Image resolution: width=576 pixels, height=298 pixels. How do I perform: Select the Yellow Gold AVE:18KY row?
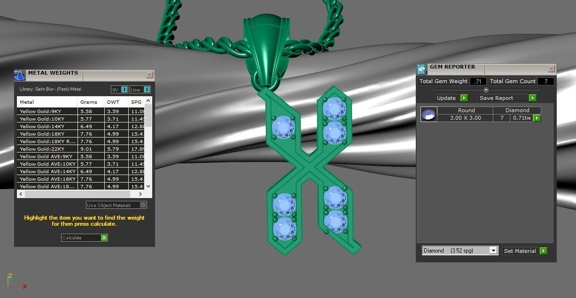pos(81,179)
